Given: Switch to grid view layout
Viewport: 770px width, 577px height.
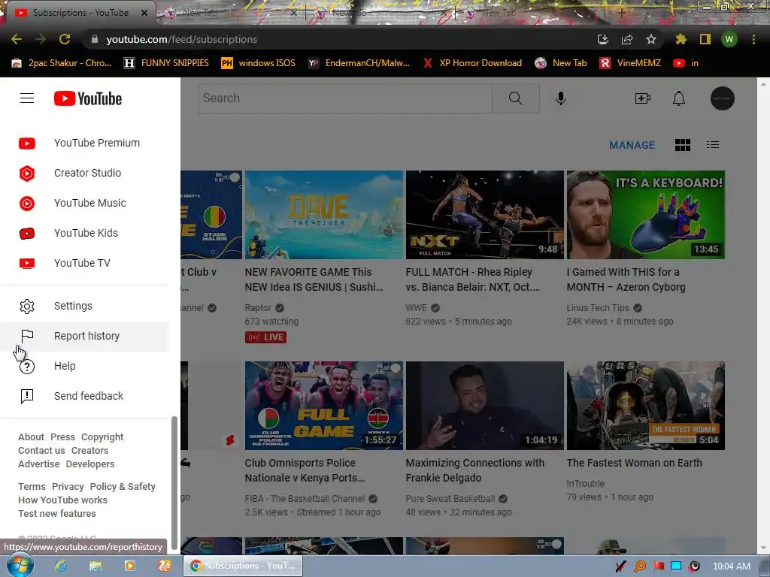Looking at the screenshot, I should pyautogui.click(x=683, y=145).
